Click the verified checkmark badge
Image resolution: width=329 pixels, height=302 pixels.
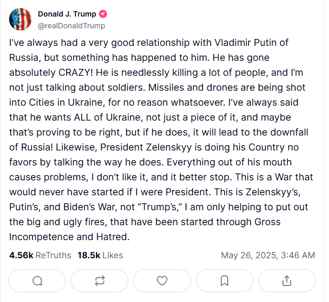tap(103, 14)
